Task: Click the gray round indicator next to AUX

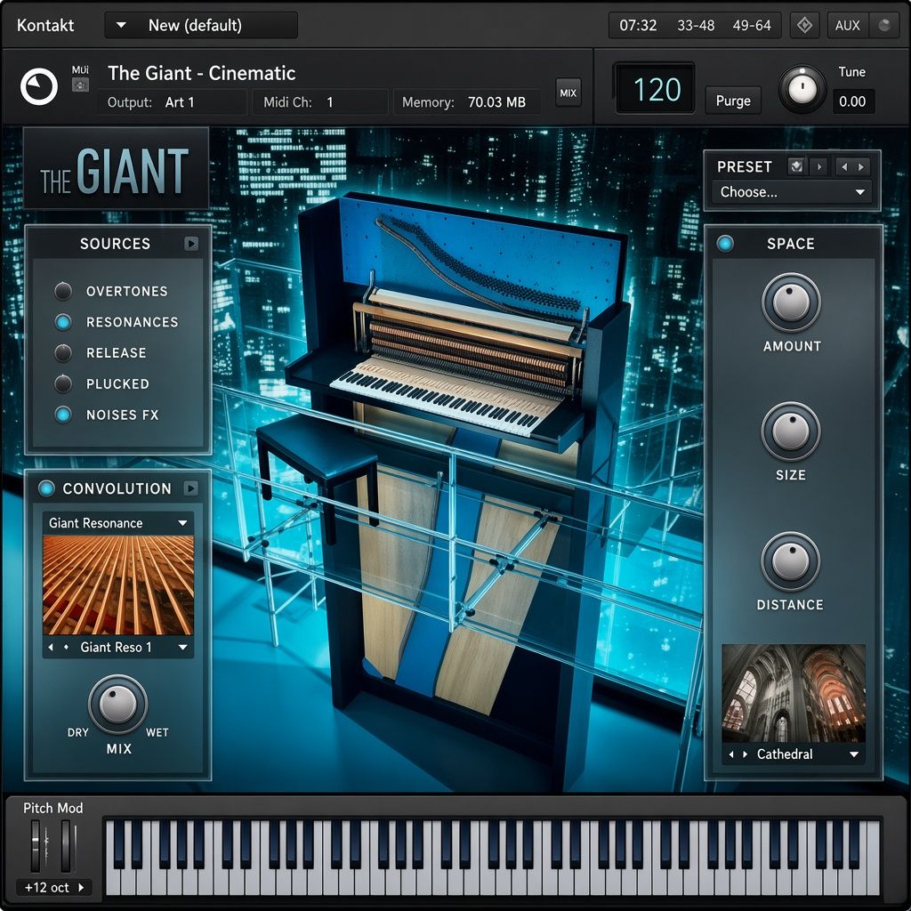Action: [883, 25]
